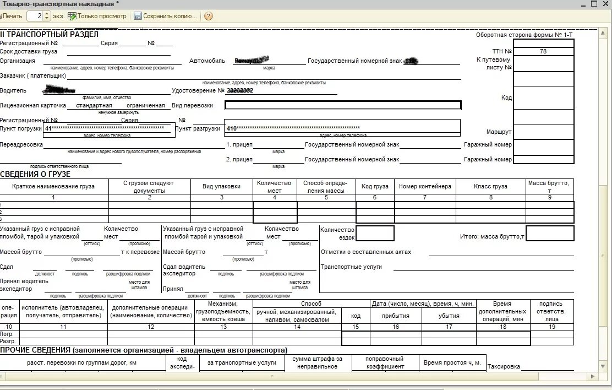This screenshot has width=612, height=390.
Task: Select the Механизм, грузоподъемность header
Action: 223,311
